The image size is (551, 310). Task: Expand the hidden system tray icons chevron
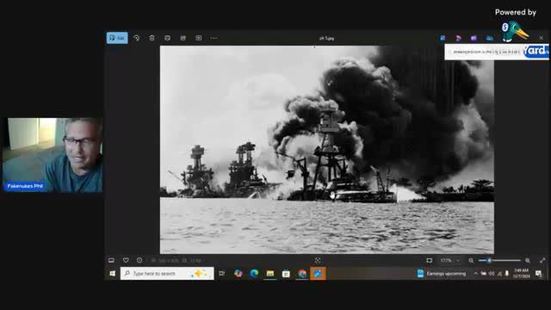[x=475, y=274]
